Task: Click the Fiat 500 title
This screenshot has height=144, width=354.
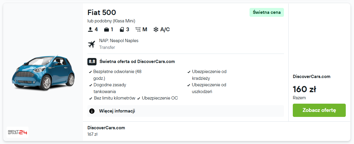Action: point(102,12)
